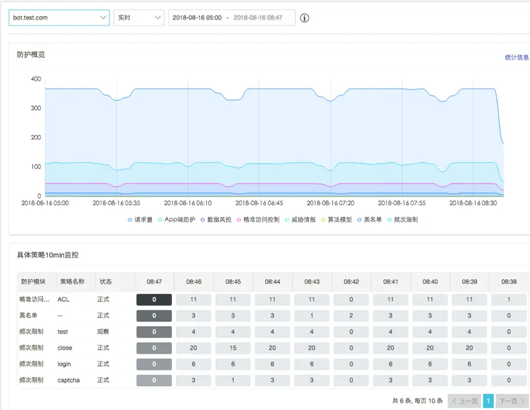Click the 08:42 column header
The height and width of the screenshot is (410, 530).
351,282
